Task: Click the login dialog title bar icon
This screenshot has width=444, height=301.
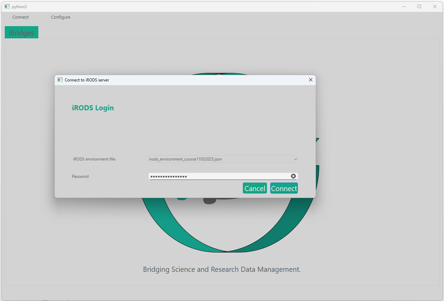Action: [60, 80]
